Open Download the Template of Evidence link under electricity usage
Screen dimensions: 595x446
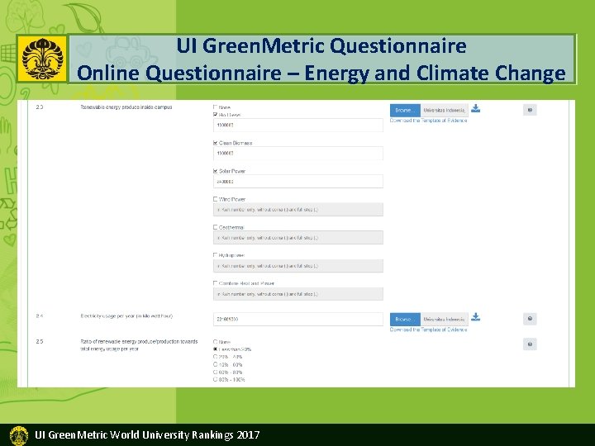(x=428, y=330)
